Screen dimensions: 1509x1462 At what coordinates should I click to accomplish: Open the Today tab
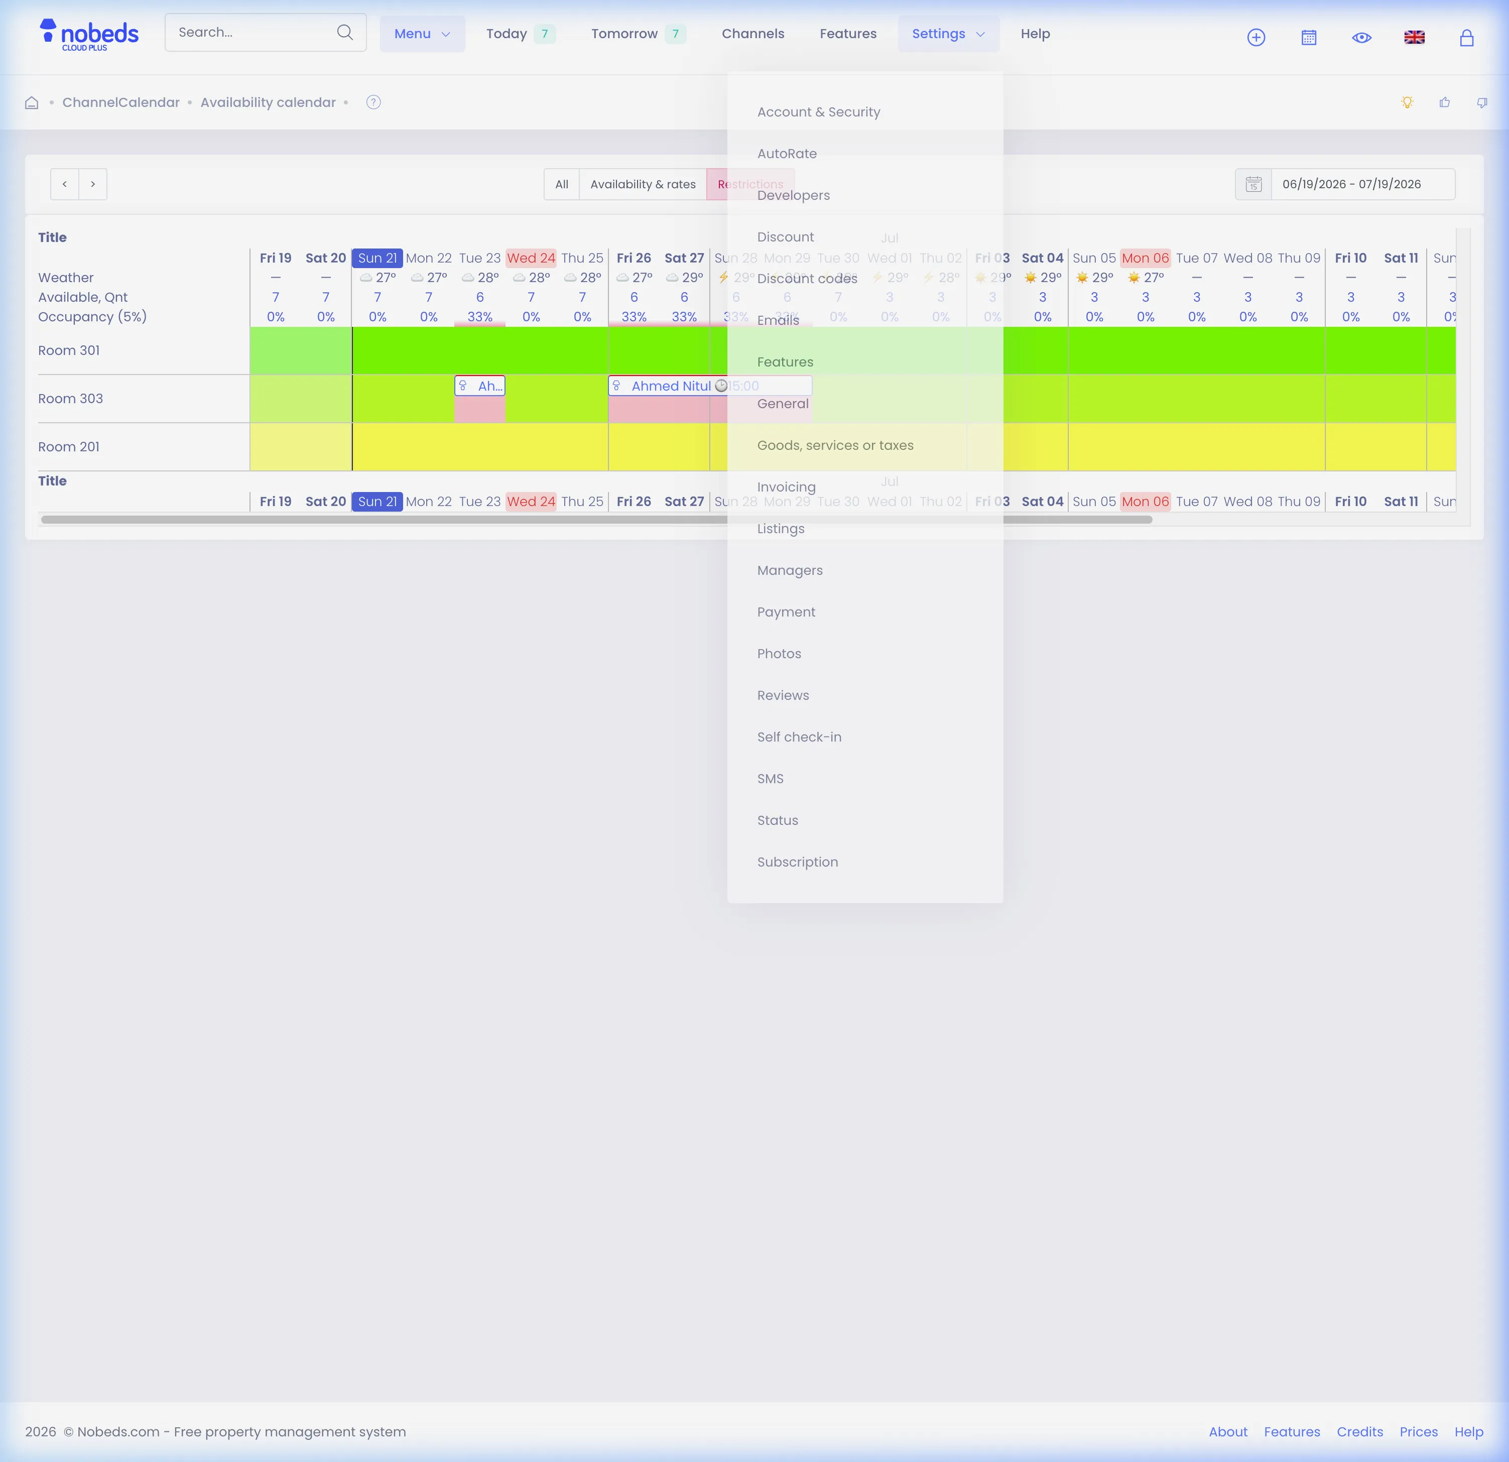coord(521,34)
